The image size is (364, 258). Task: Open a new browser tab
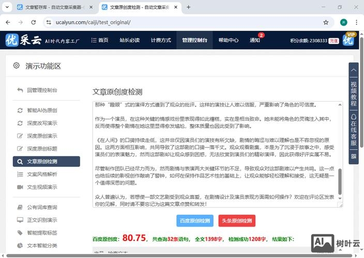pos(189,7)
